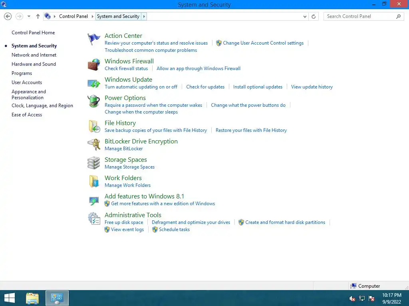Click Require a password when computer wakes

click(x=153, y=105)
